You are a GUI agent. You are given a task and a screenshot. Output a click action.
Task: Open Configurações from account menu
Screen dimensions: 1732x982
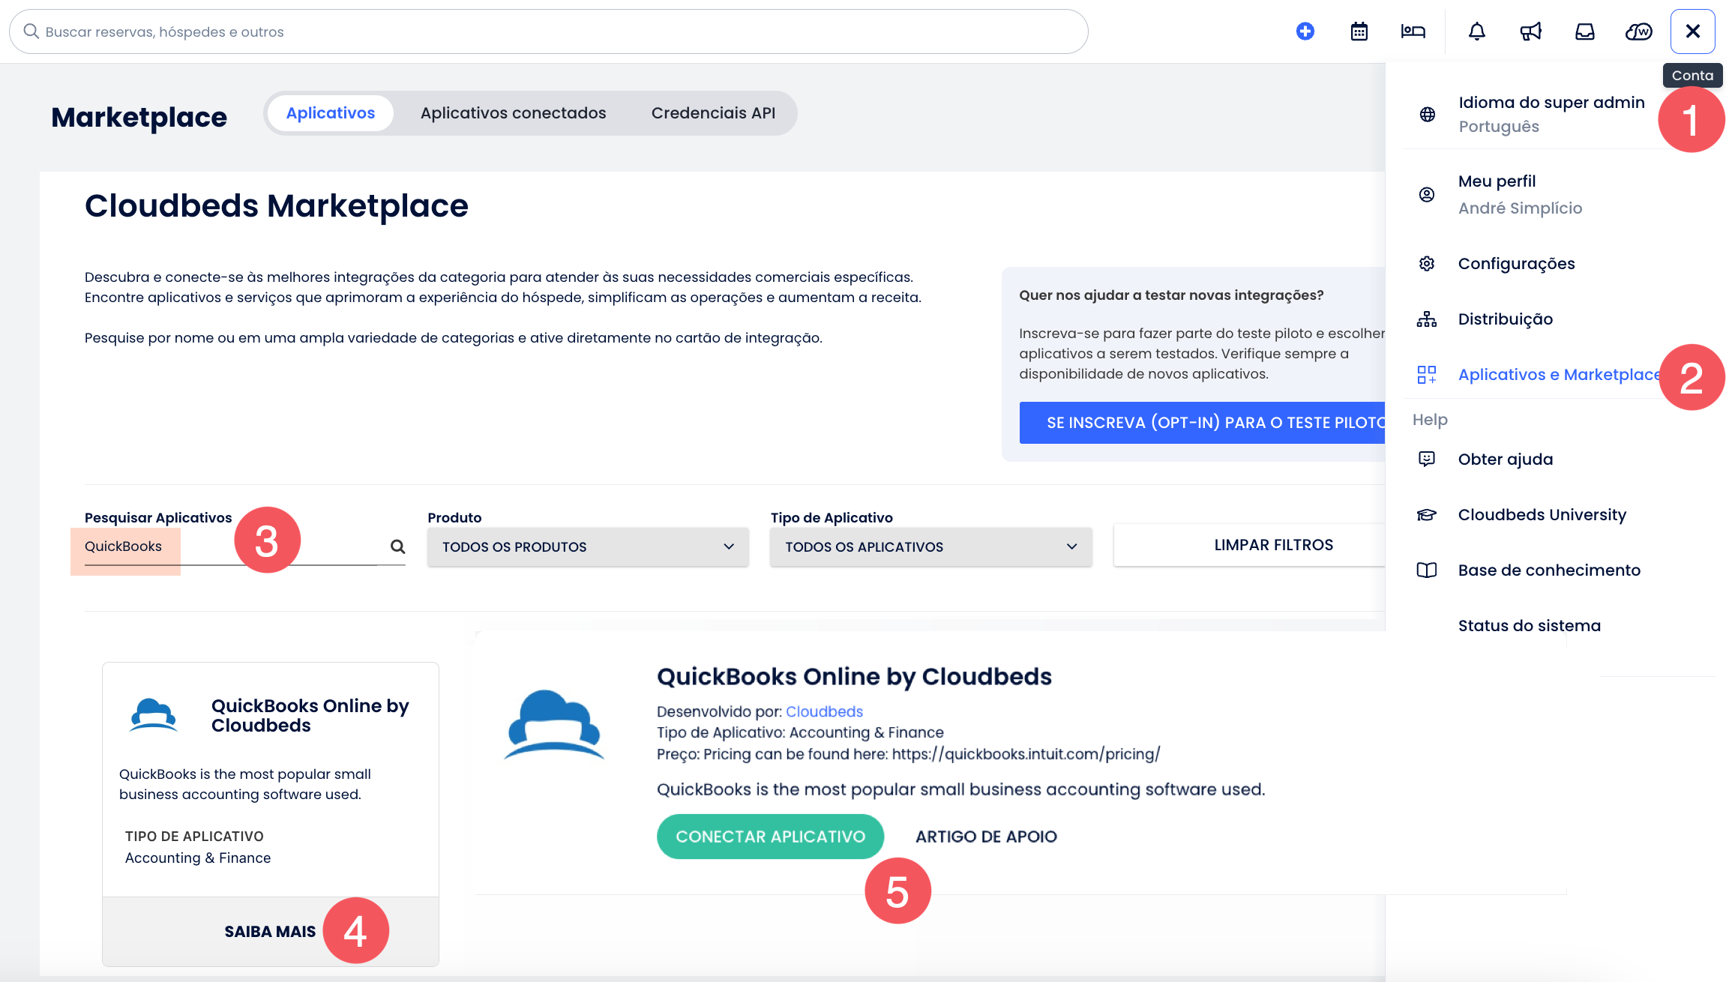(x=1516, y=264)
